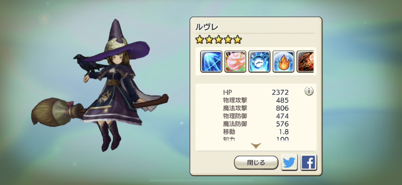Select the 移動 1.8 stat row
This screenshot has width=402, height=185.
[x=256, y=132]
